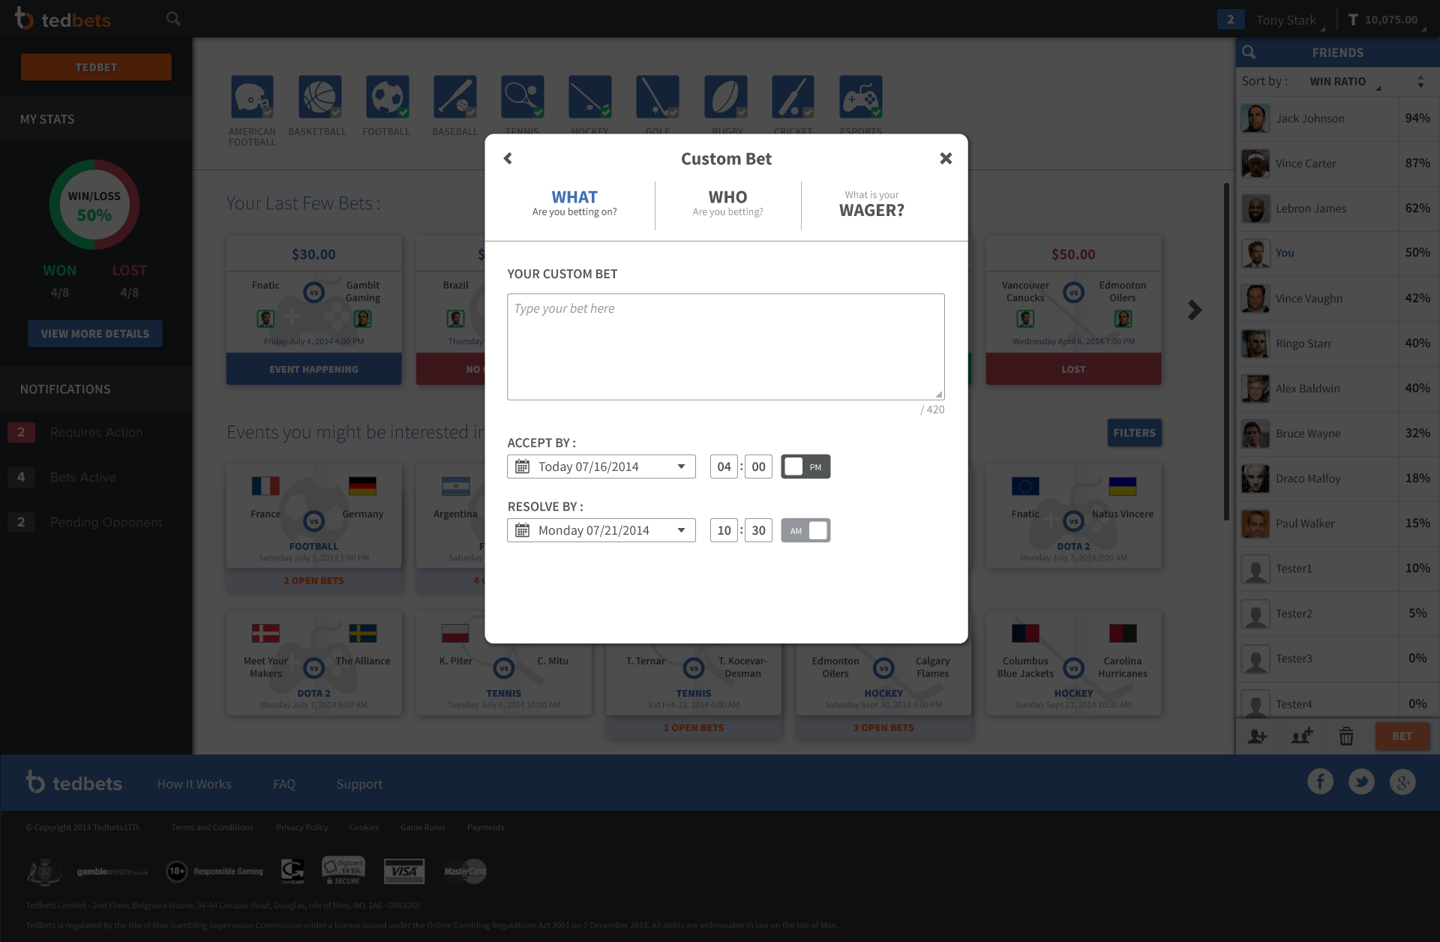Click the custom bet text area
This screenshot has width=1440, height=942.
pyautogui.click(x=725, y=346)
